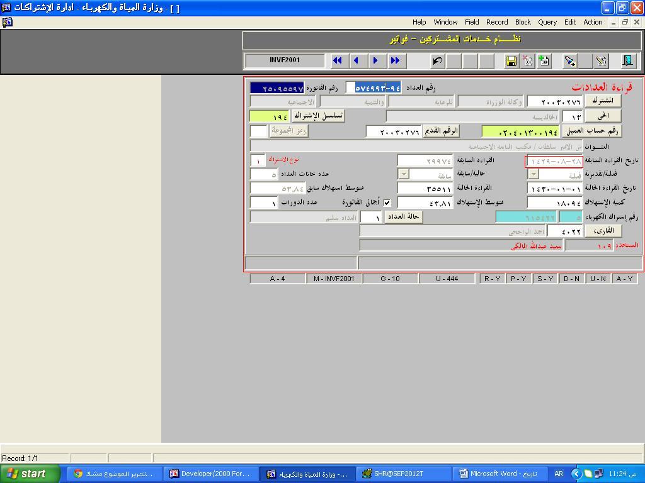This screenshot has width=645, height=483.
Task: Click the delete record icon
Action: pyautogui.click(x=528, y=61)
